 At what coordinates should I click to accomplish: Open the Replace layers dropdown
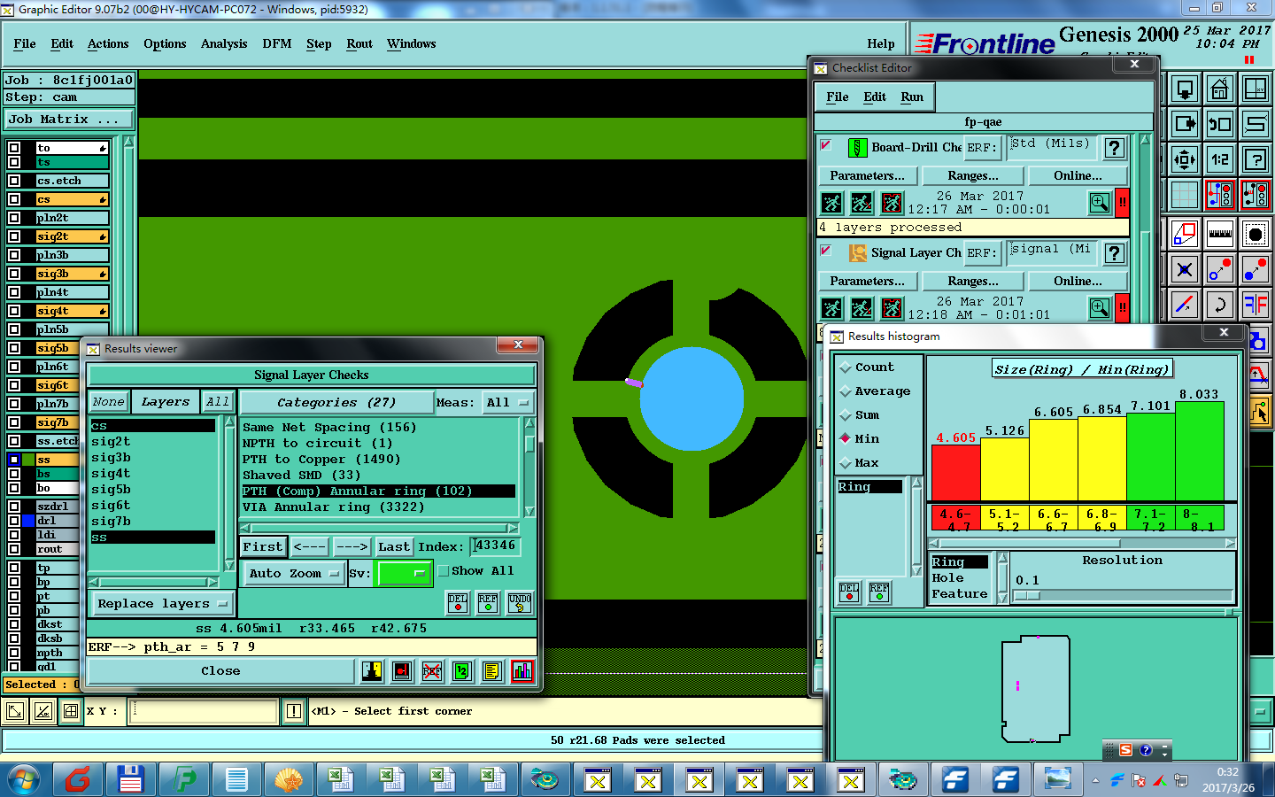[x=162, y=604]
